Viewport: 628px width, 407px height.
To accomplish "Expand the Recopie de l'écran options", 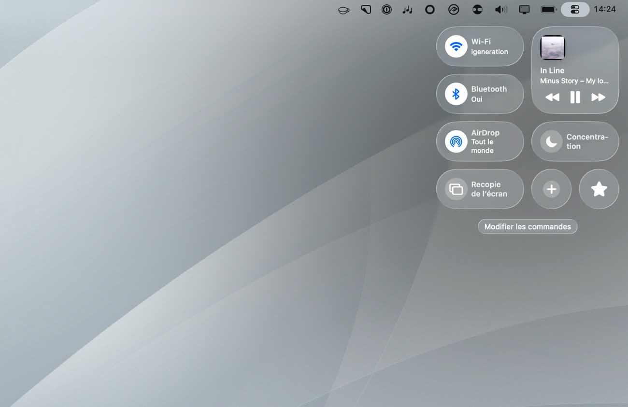I will (489, 189).
